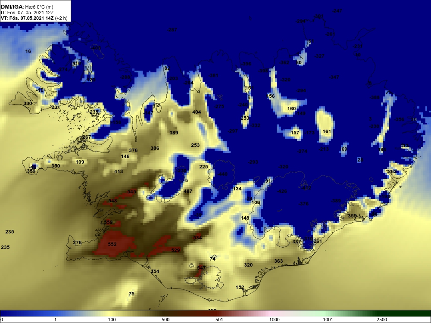Click the map value '109'
Viewport: 431px width, 323px height.
[80, 162]
